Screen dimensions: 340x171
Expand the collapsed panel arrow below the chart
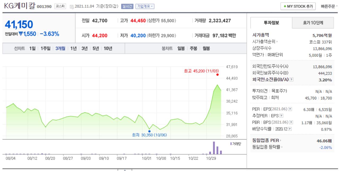tap(125, 170)
